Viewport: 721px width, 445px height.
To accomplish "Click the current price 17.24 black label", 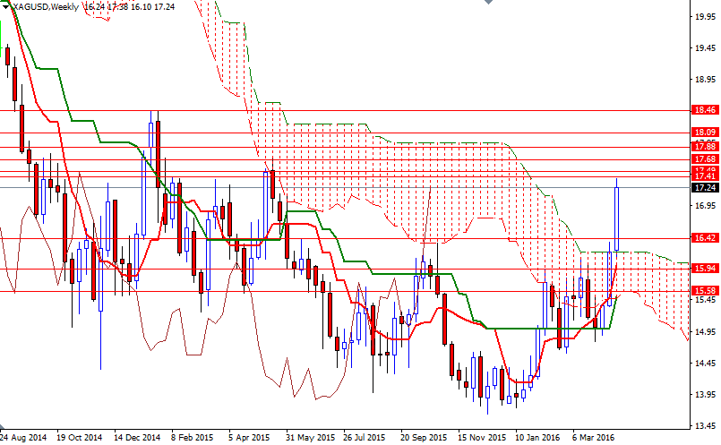I will click(x=705, y=187).
